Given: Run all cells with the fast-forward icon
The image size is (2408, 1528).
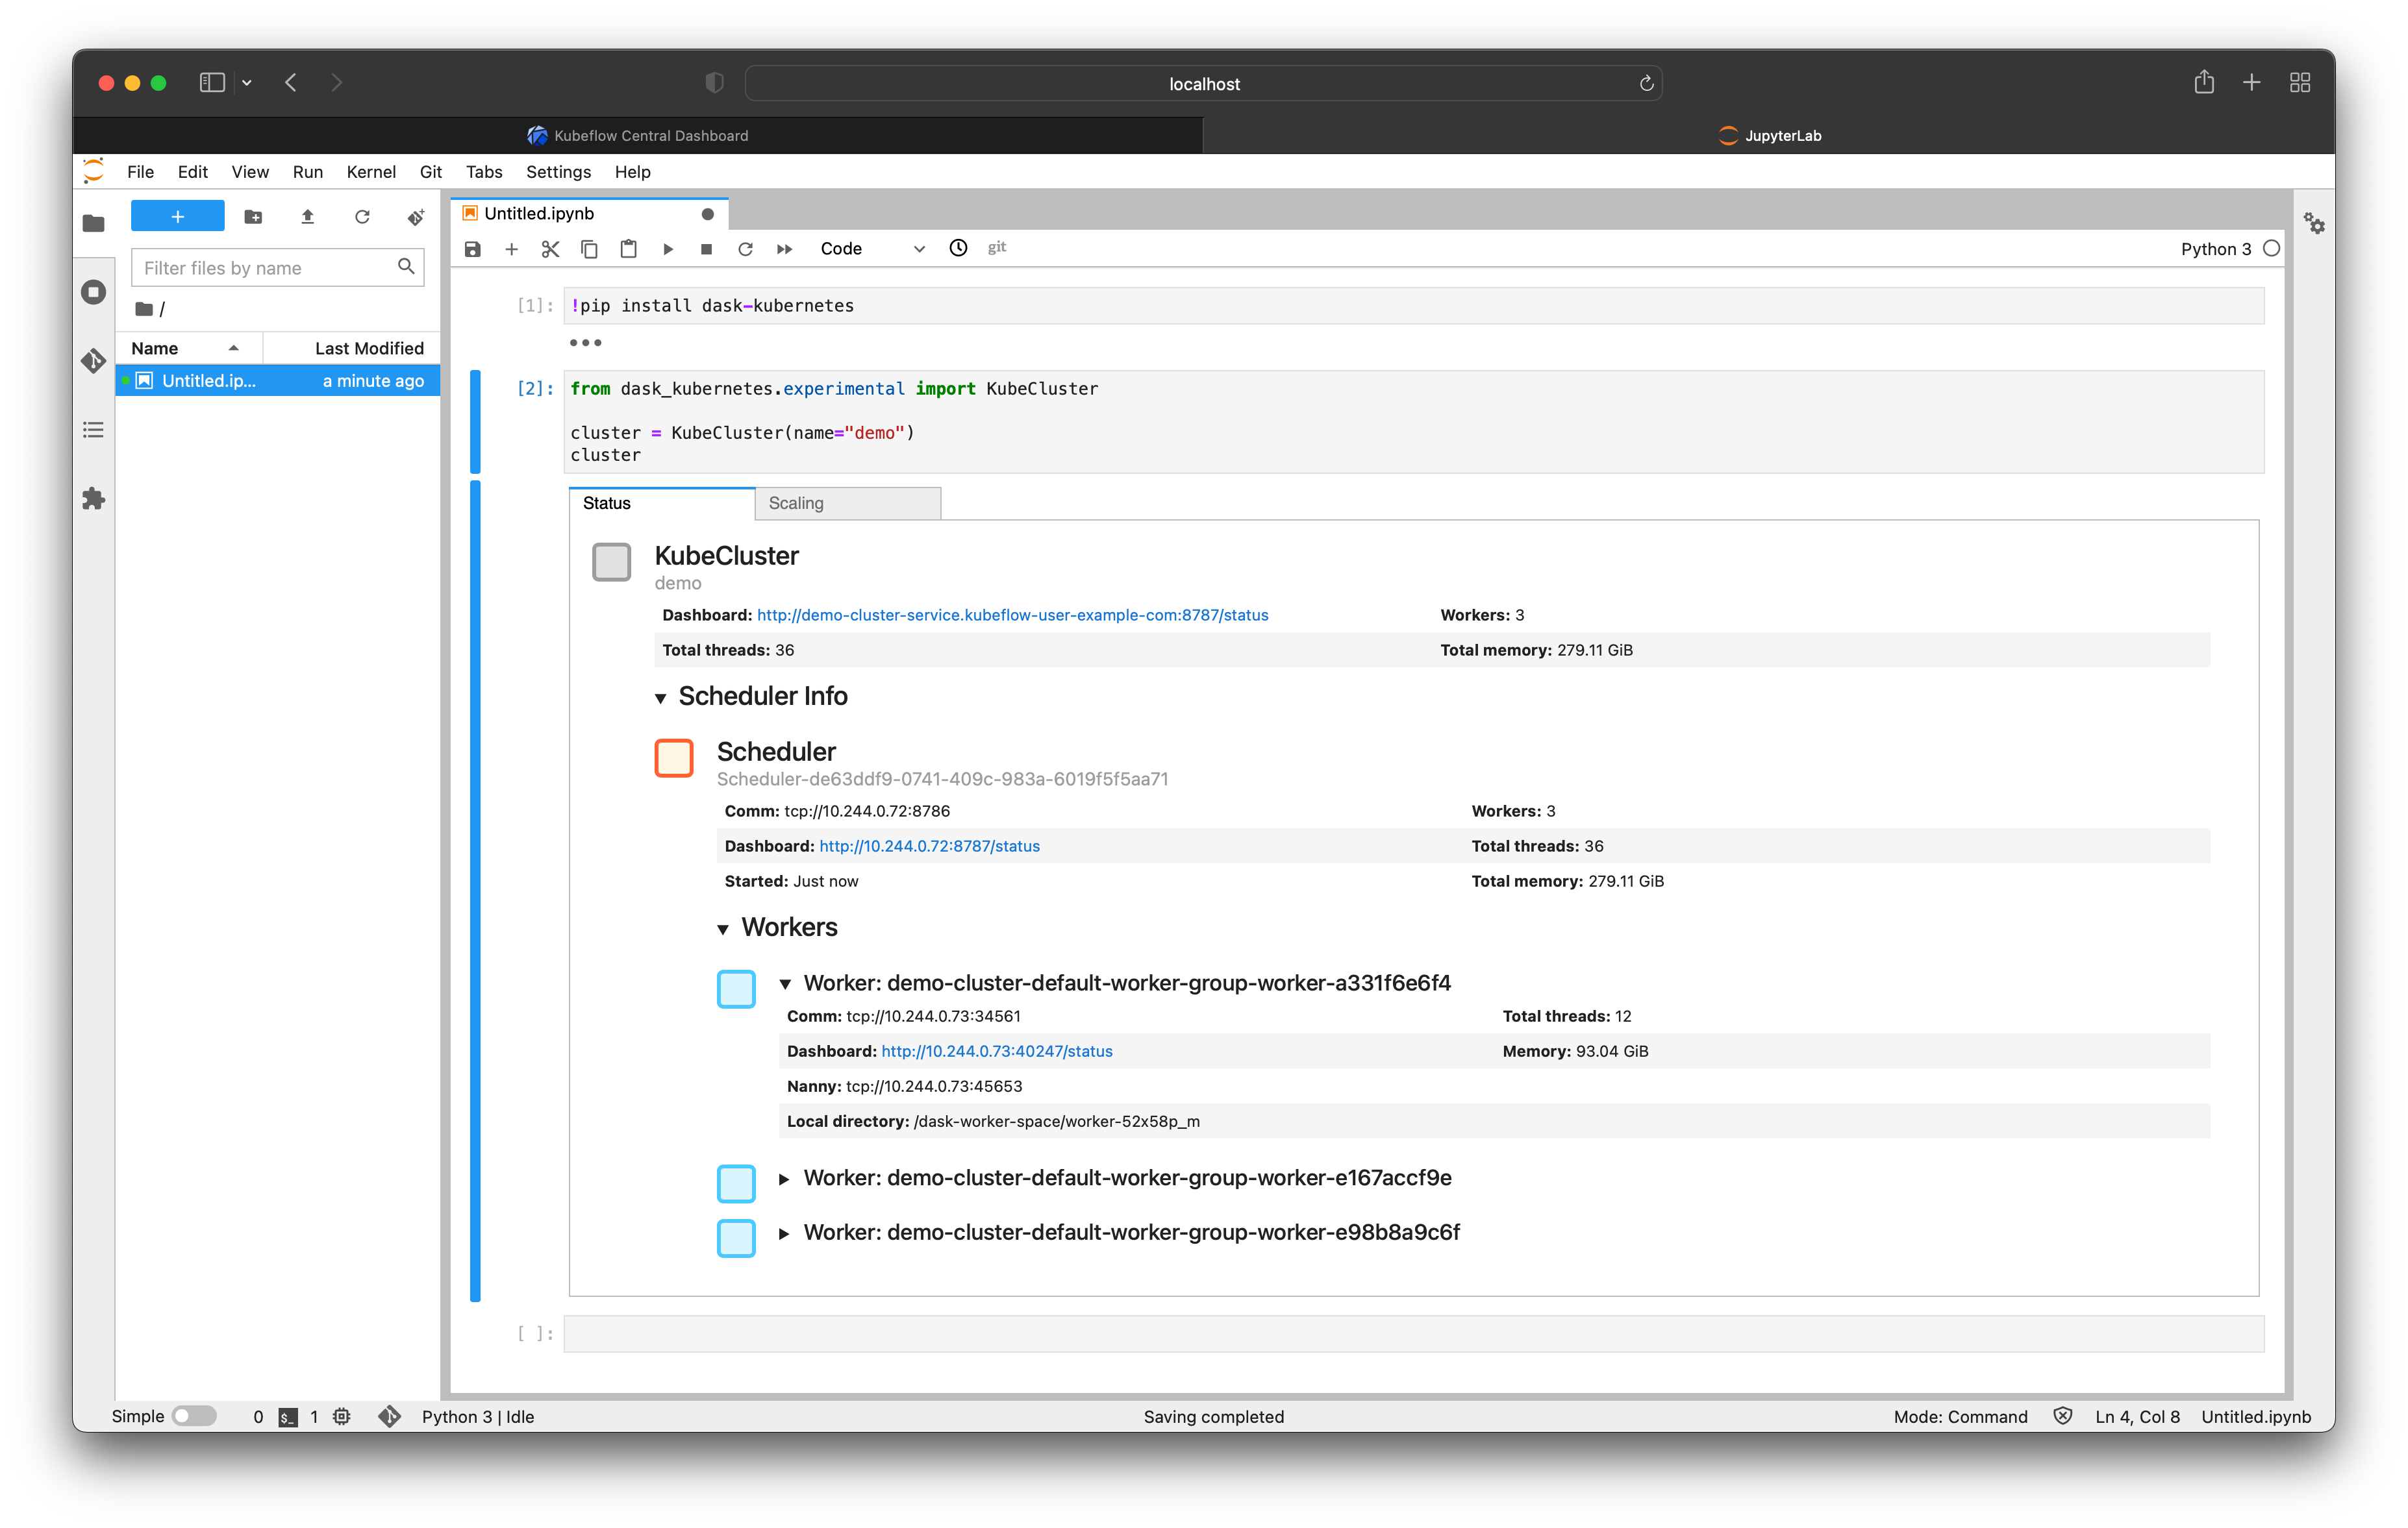Looking at the screenshot, I should [x=784, y=249].
